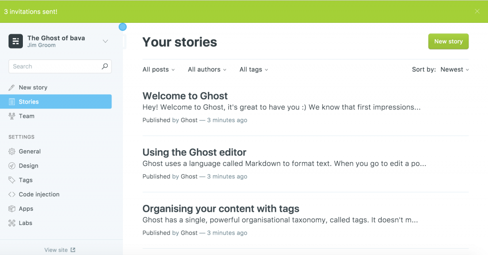This screenshot has width=488, height=255.
Task: Click the Ghost blog logo icon
Action: pos(16,41)
